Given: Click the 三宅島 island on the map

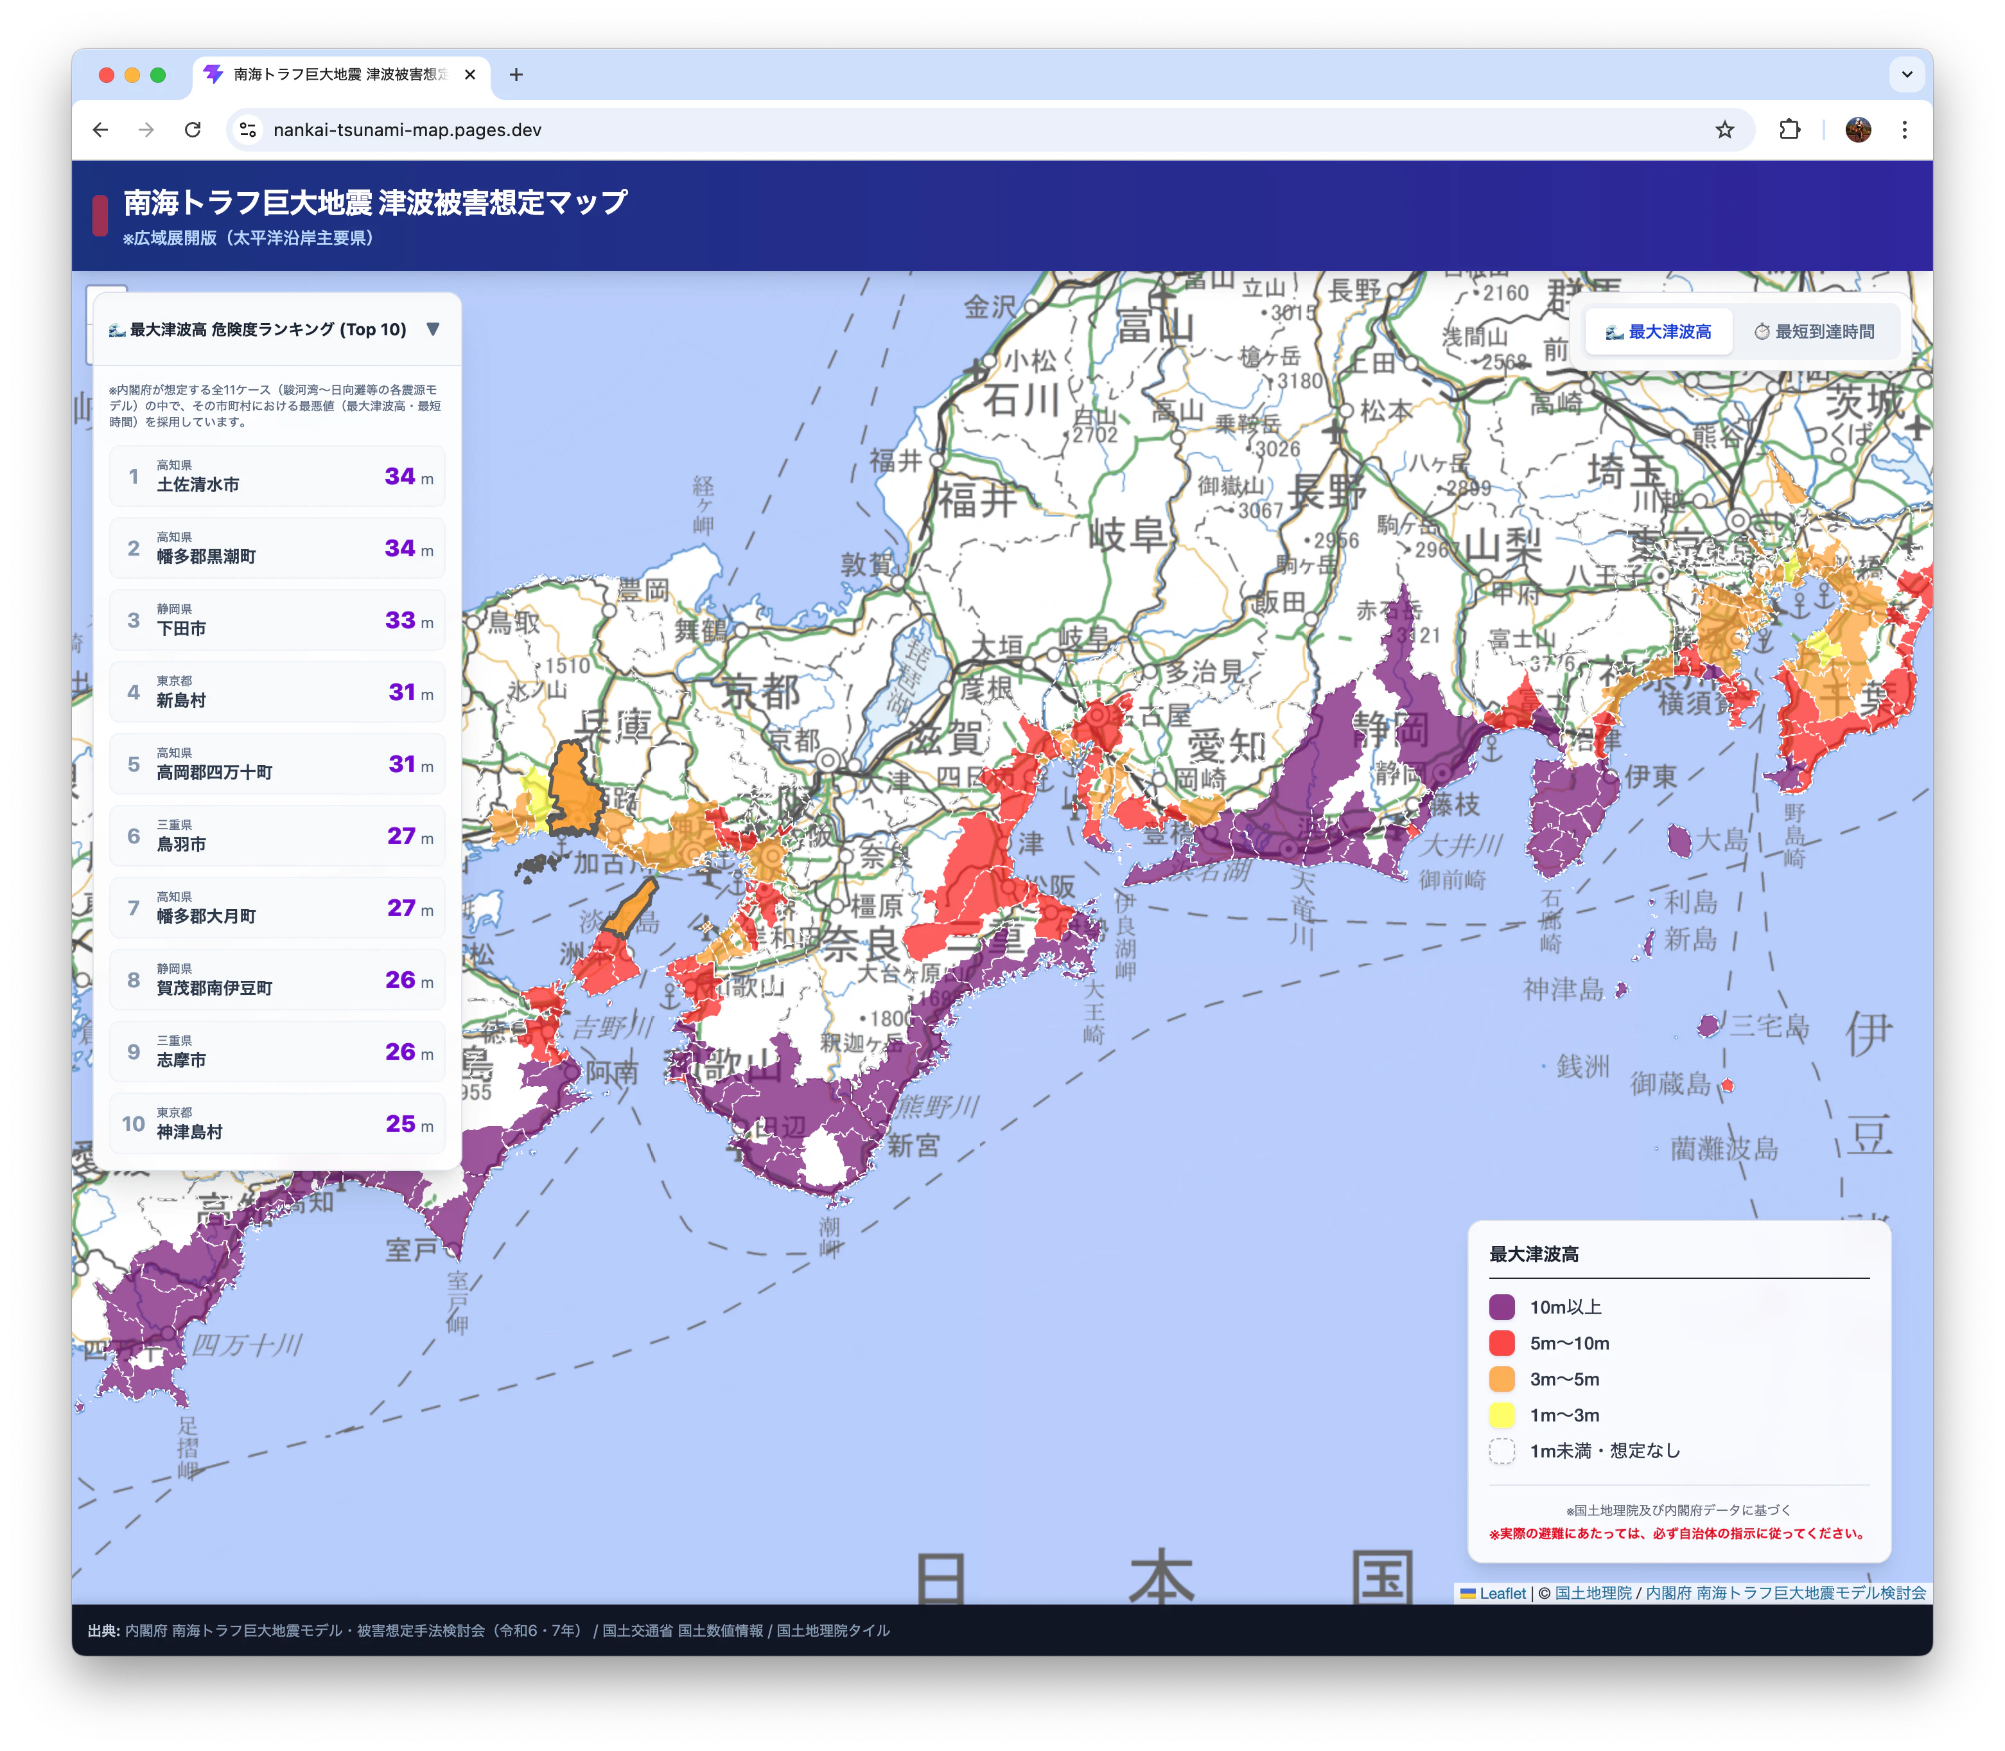Looking at the screenshot, I should 1709,1026.
